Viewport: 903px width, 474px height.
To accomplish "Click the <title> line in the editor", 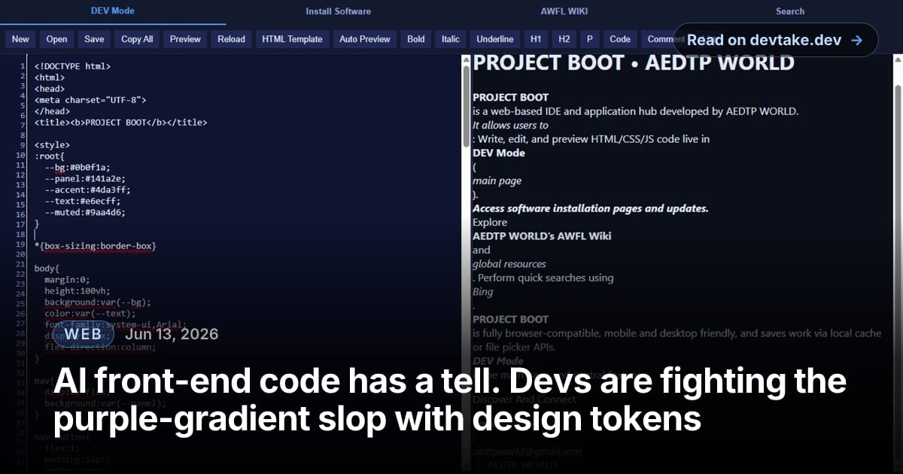I will click(x=120, y=122).
